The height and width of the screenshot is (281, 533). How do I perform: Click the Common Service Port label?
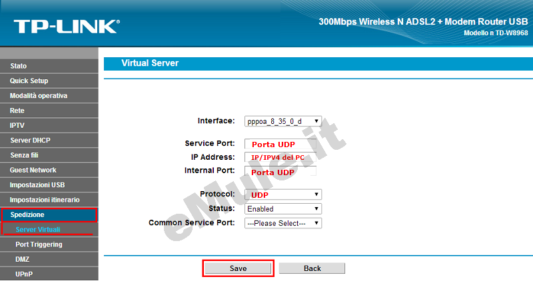(192, 223)
